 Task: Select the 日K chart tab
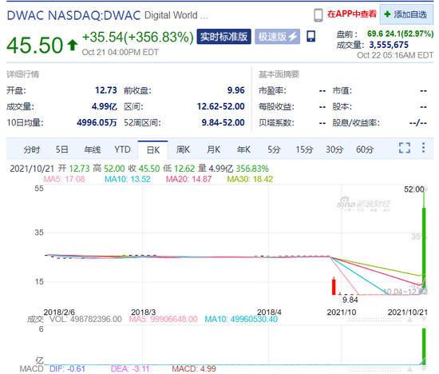pyautogui.click(x=153, y=150)
